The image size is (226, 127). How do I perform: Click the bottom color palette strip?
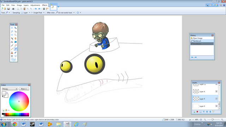16,115
